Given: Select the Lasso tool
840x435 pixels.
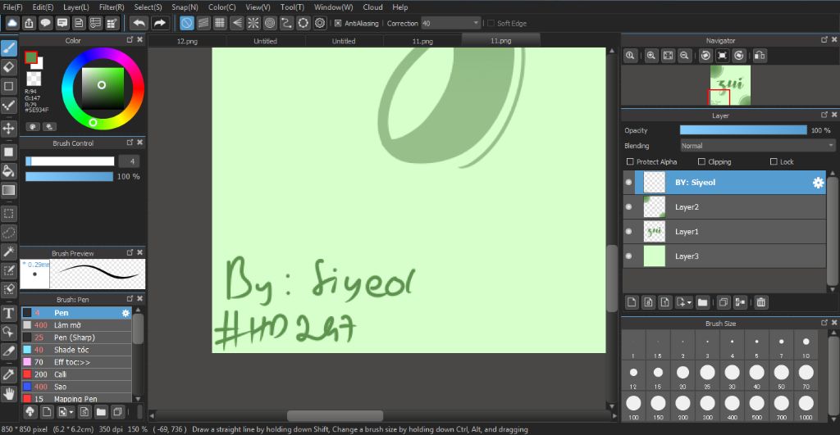Looking at the screenshot, I should (x=8, y=233).
